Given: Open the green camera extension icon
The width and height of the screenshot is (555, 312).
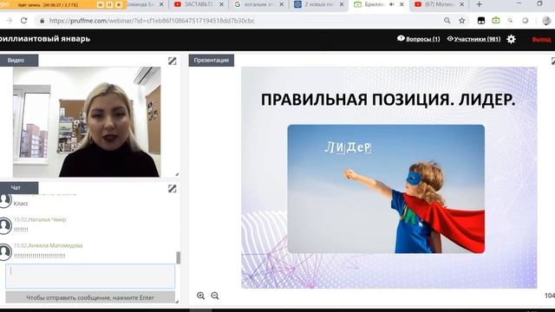Looking at the screenshot, I should pyautogui.click(x=496, y=21).
